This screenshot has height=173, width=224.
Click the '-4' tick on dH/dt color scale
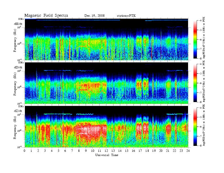click(201, 20)
